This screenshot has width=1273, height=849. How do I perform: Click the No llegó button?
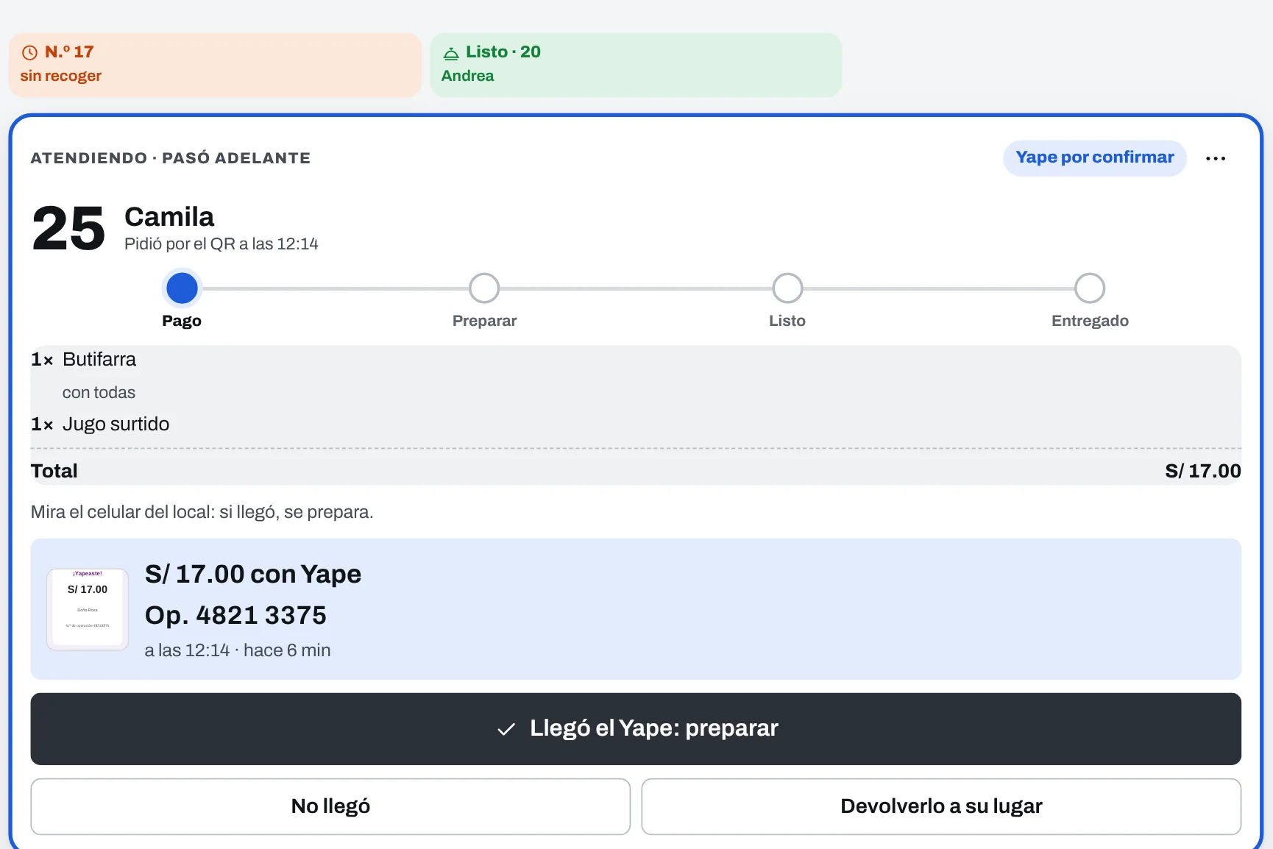pos(330,806)
